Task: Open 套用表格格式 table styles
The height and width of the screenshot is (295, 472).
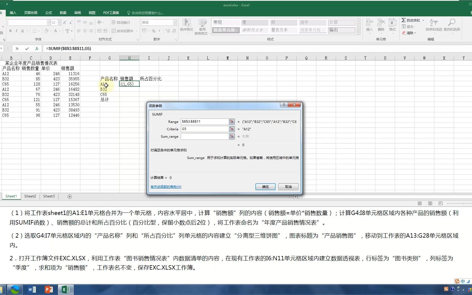Action: pos(202,27)
